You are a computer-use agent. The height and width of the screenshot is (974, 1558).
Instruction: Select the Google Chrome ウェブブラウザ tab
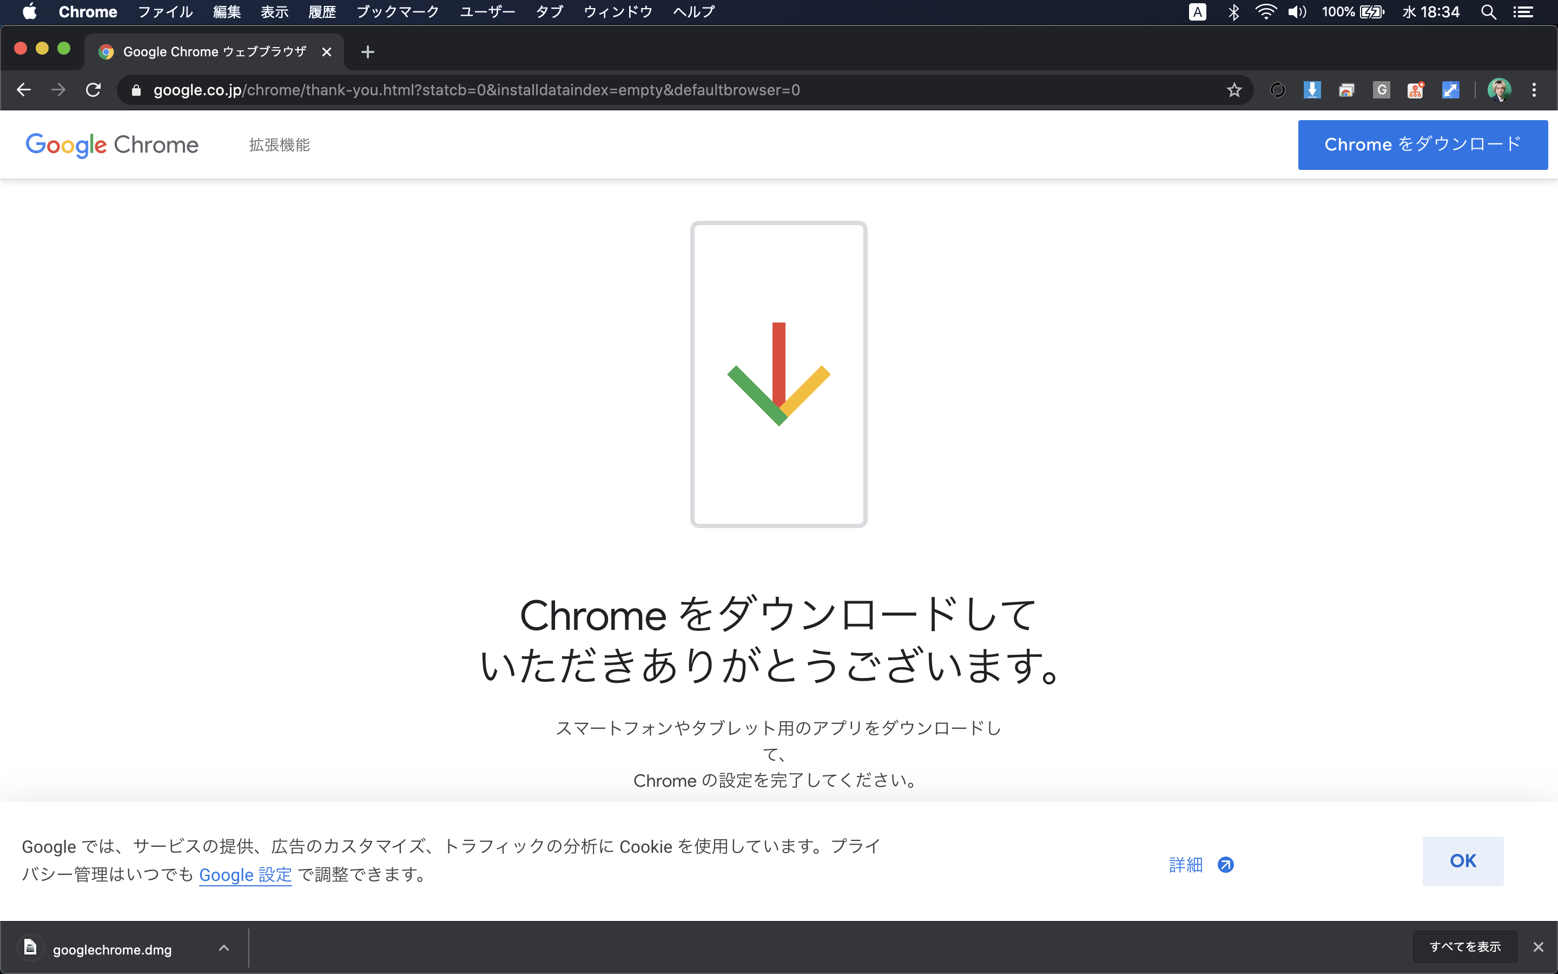[214, 52]
